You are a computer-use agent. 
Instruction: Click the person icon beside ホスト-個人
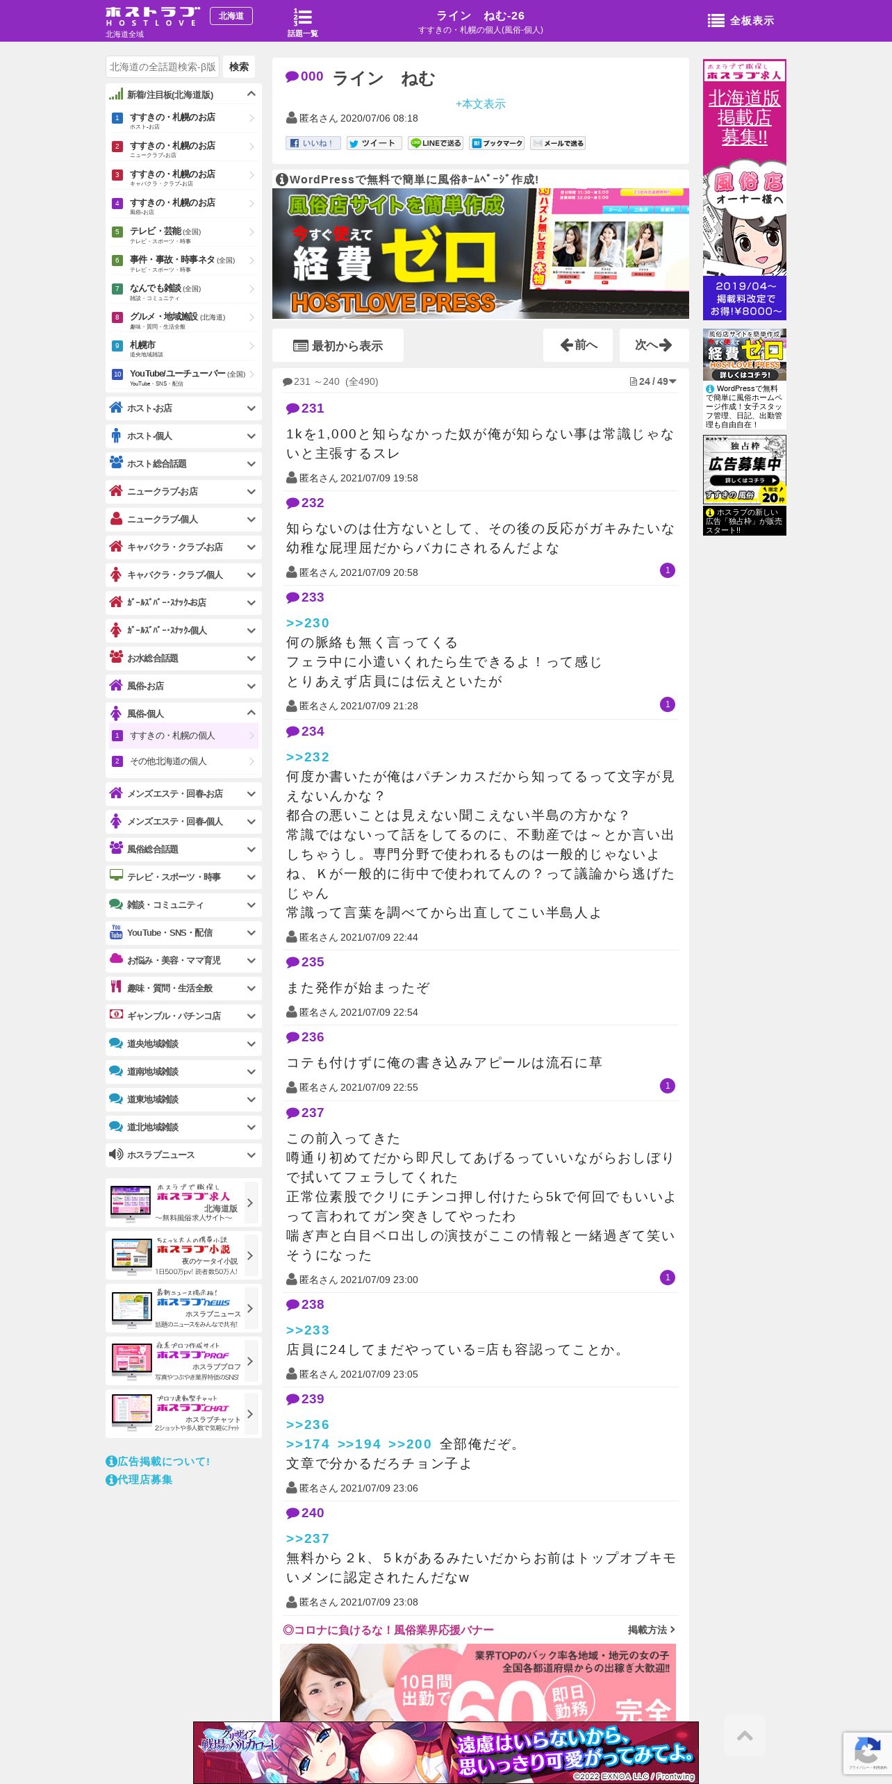116,436
